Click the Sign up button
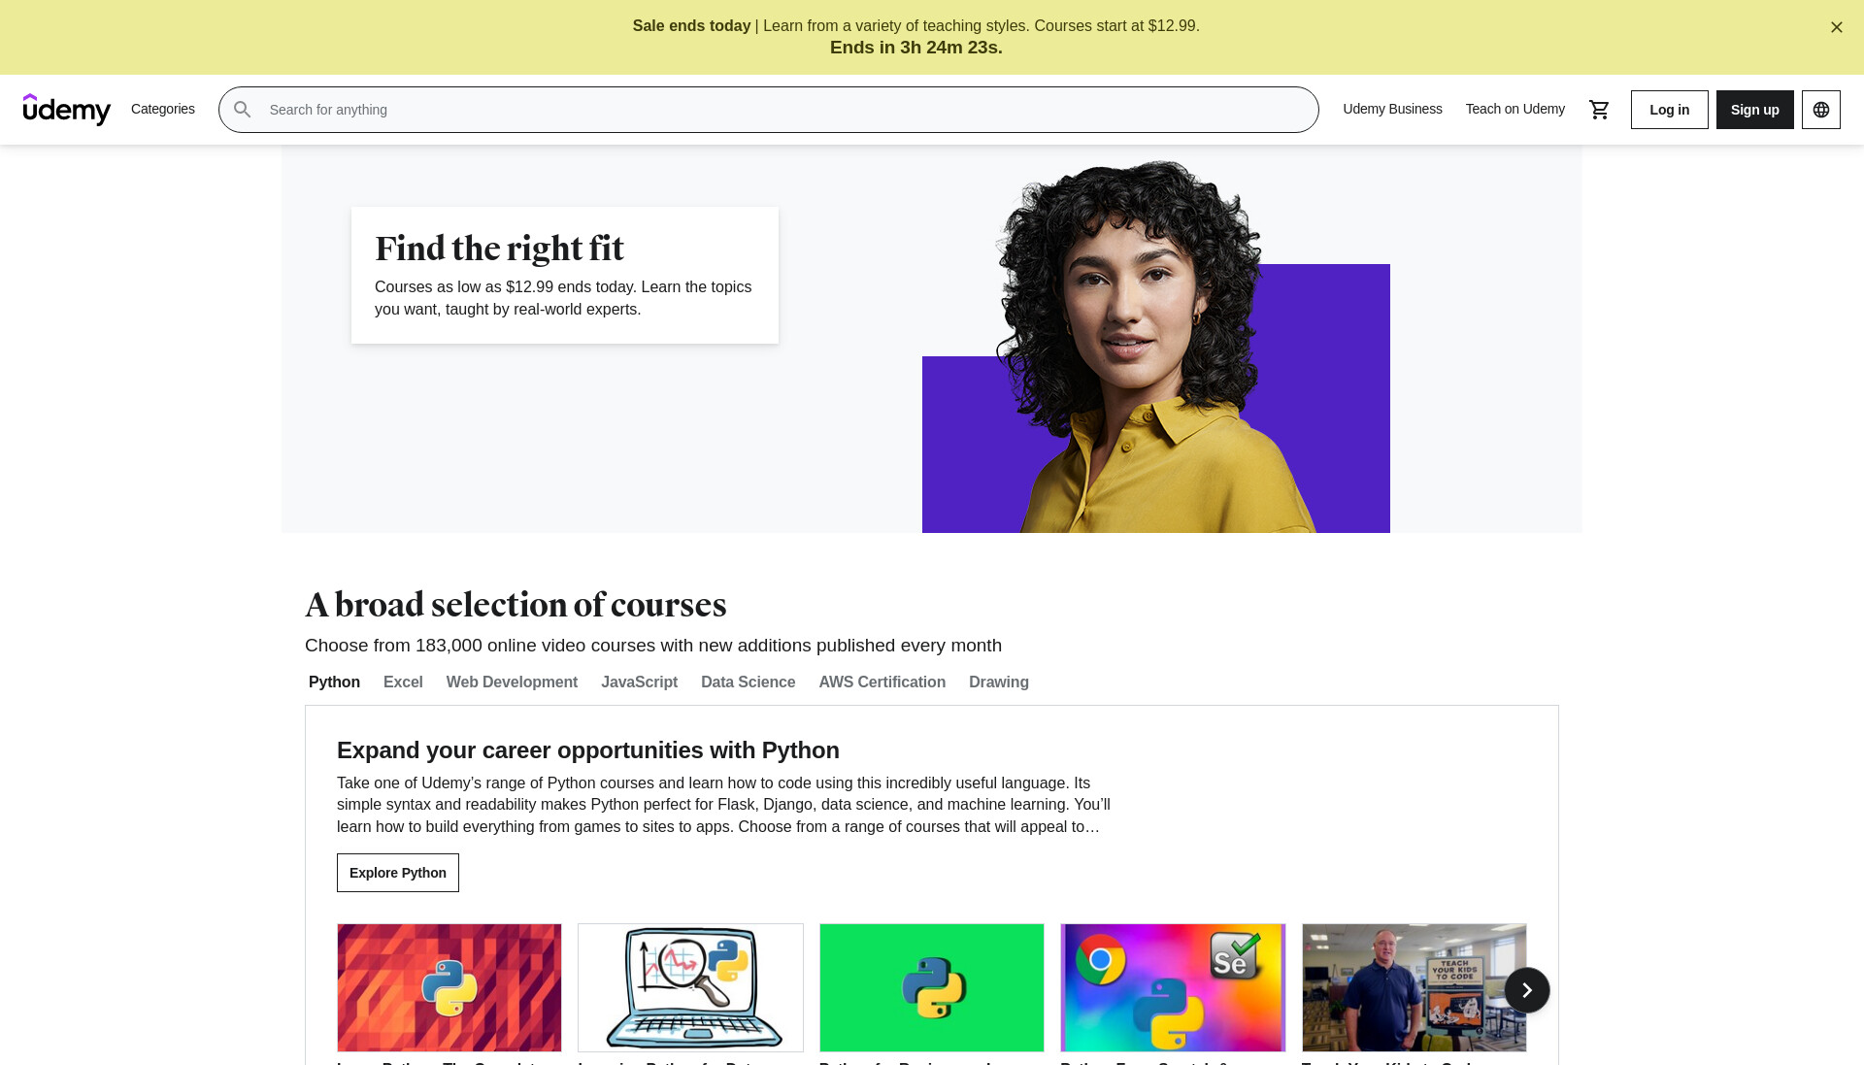 pyautogui.click(x=1754, y=110)
